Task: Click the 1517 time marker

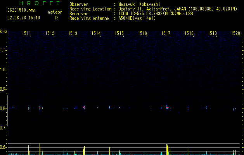Action: pos(166,33)
